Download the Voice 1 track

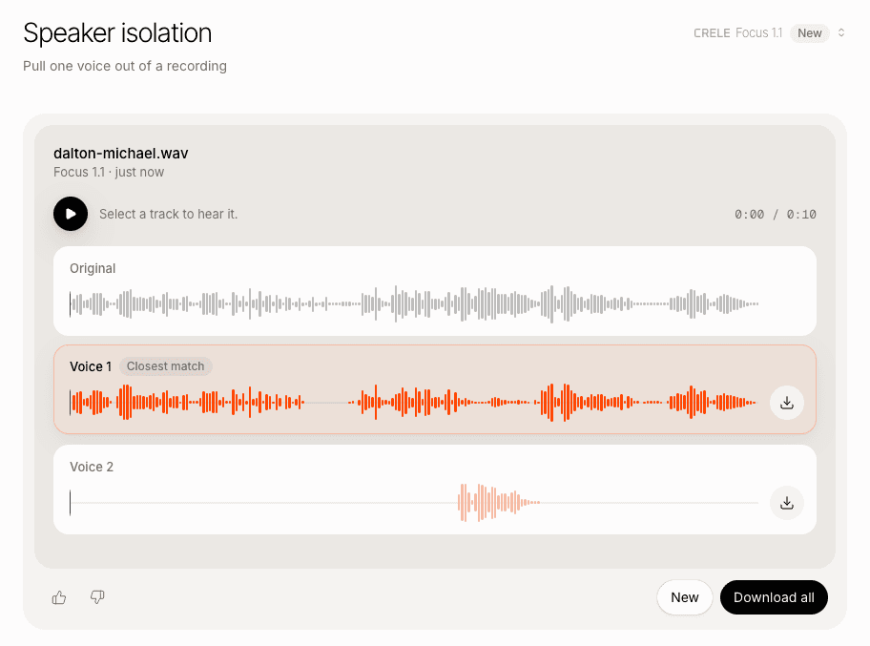point(787,403)
